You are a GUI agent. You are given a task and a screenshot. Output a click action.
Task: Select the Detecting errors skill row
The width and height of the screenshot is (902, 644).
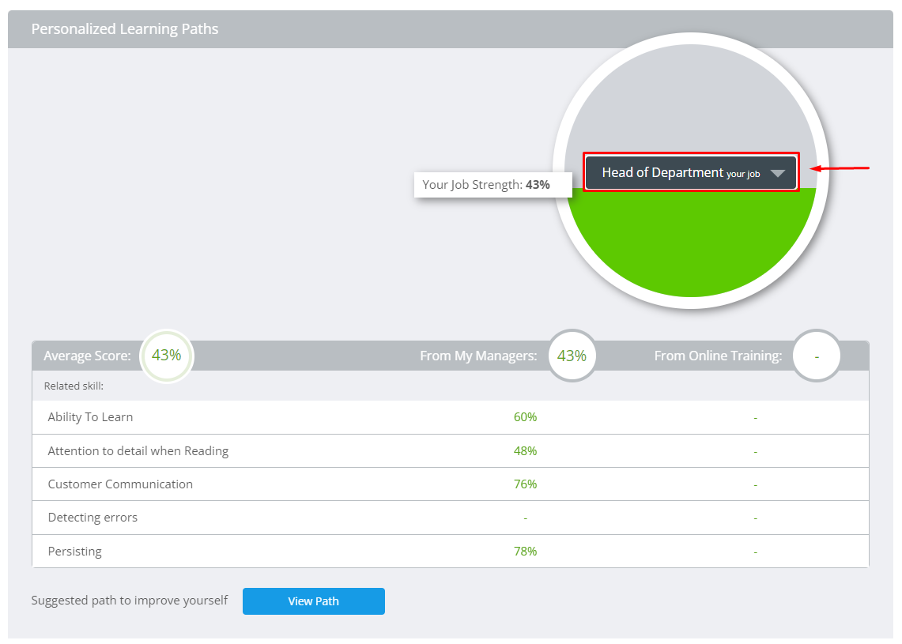(x=92, y=518)
